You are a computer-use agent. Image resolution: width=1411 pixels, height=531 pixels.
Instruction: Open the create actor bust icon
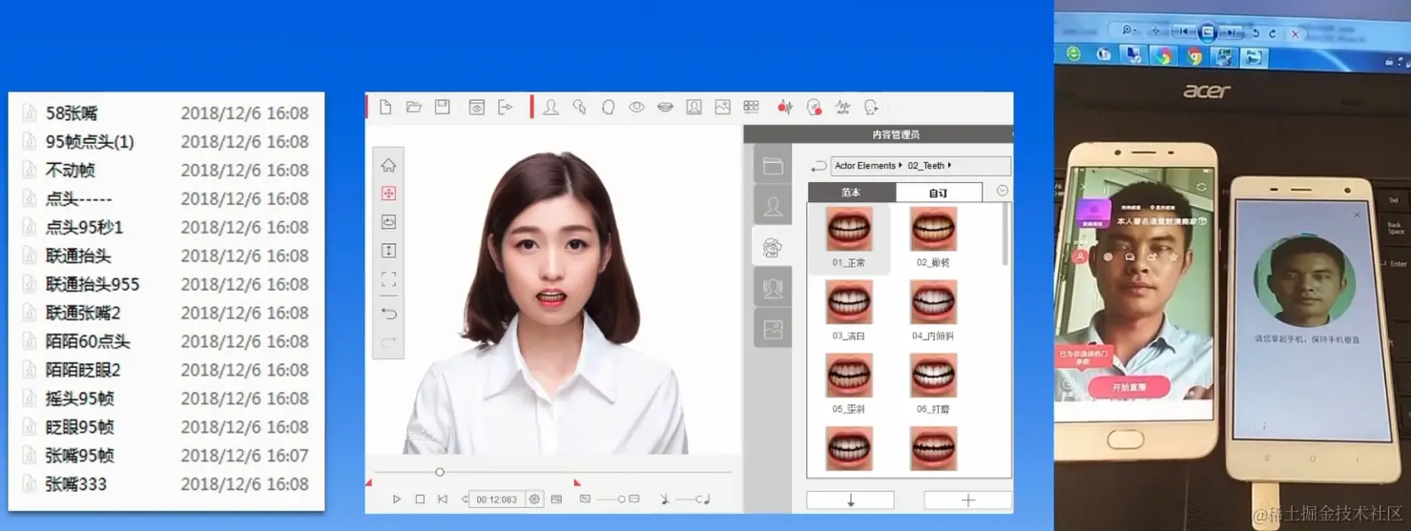550,108
